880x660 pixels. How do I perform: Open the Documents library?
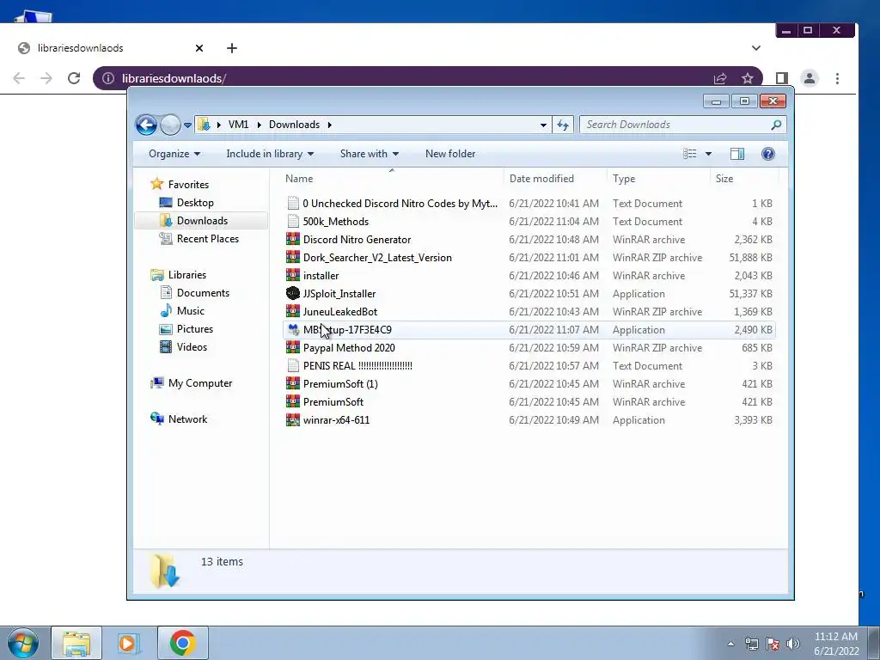point(203,293)
